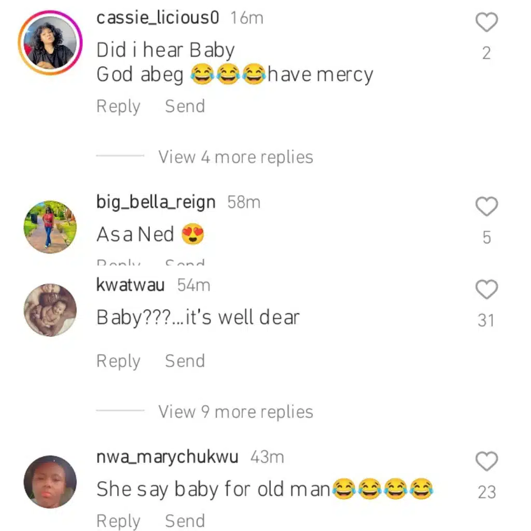
Task: Send kwatwau's comment to someone
Action: tap(185, 361)
